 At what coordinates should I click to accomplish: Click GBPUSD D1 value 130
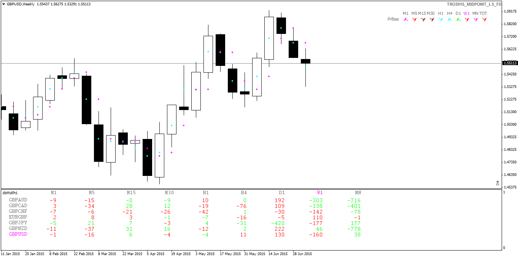[280, 235]
